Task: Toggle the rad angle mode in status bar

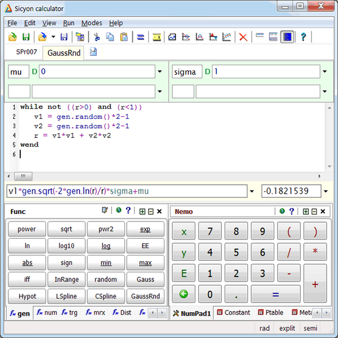Action: 265,328
